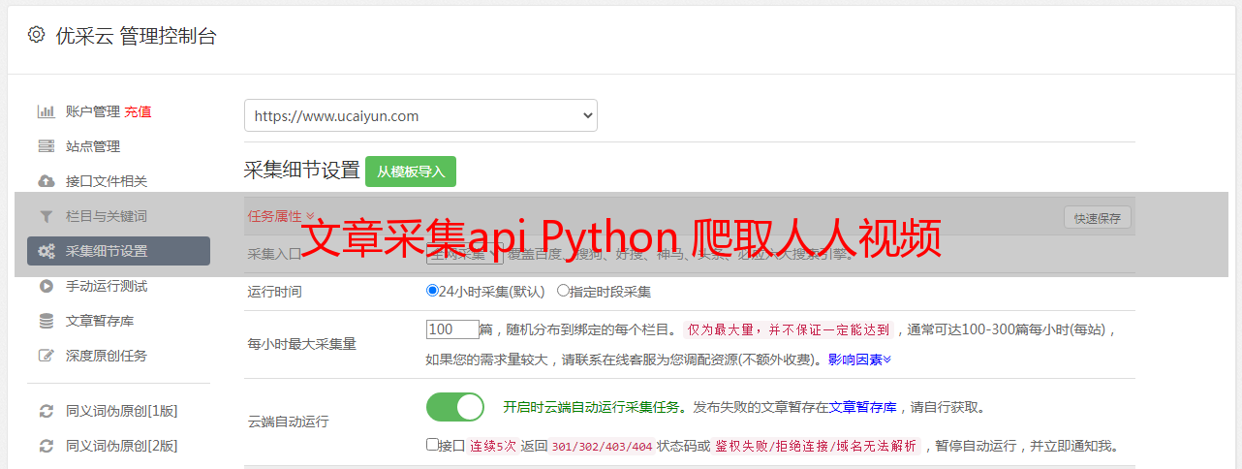
Task: Open 手动运行测试 page
Action: pyautogui.click(x=107, y=286)
